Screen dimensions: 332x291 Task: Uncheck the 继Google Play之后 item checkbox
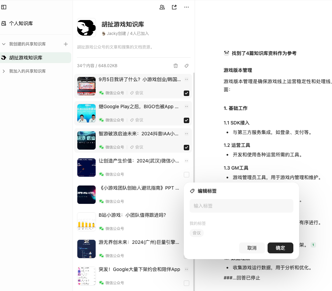point(187,120)
